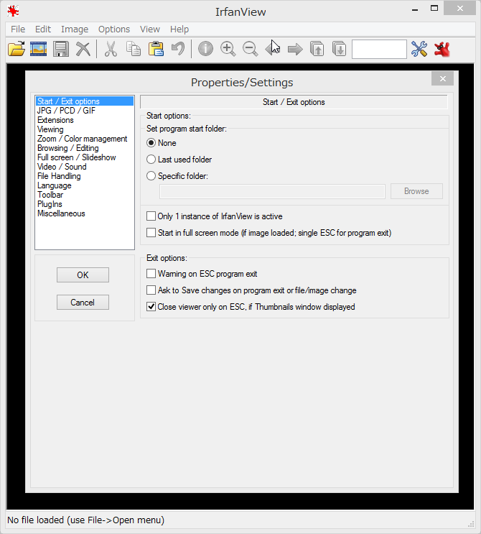Screen dimensions: 481x534
Task: Click the Undo arrow icon
Action: click(178, 49)
